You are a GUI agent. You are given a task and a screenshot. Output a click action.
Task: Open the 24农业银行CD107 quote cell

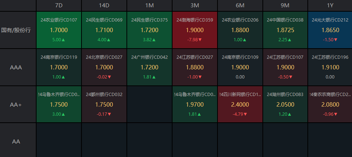coord(59,30)
